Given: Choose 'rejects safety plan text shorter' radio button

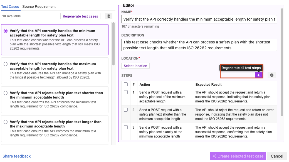Looking at the screenshot, I should tap(6, 93).
